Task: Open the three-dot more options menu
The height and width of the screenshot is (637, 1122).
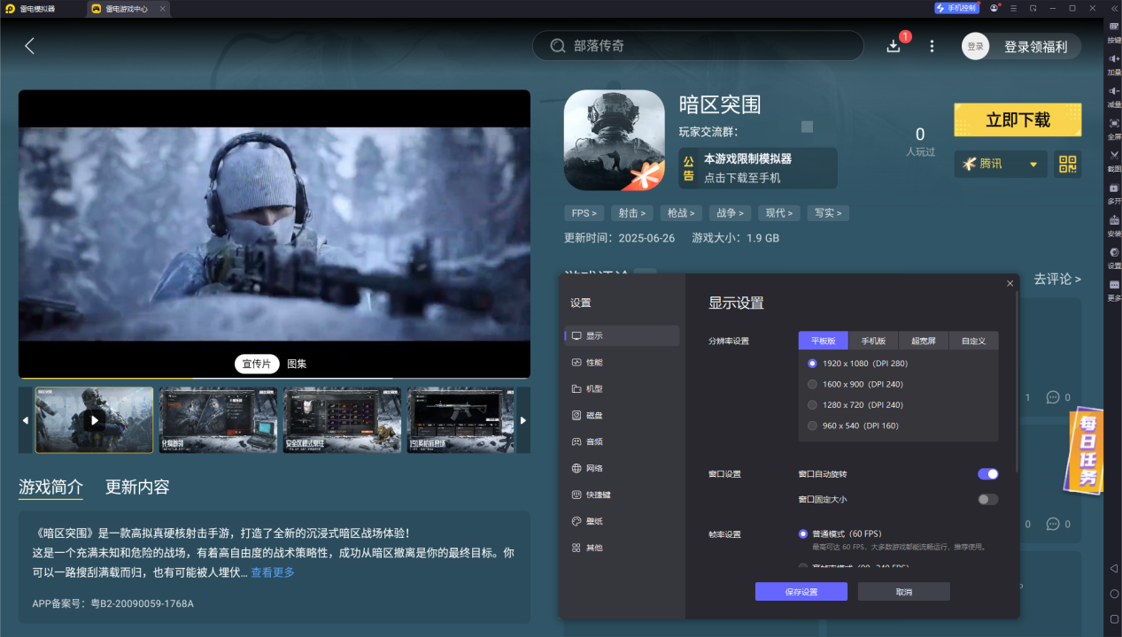Action: point(932,46)
